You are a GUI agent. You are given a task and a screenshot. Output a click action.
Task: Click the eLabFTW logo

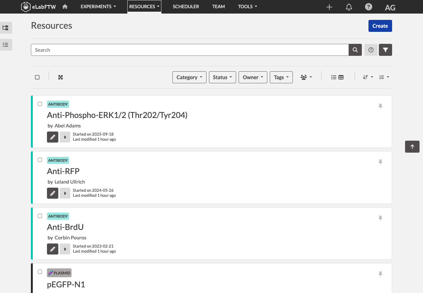(x=38, y=7)
